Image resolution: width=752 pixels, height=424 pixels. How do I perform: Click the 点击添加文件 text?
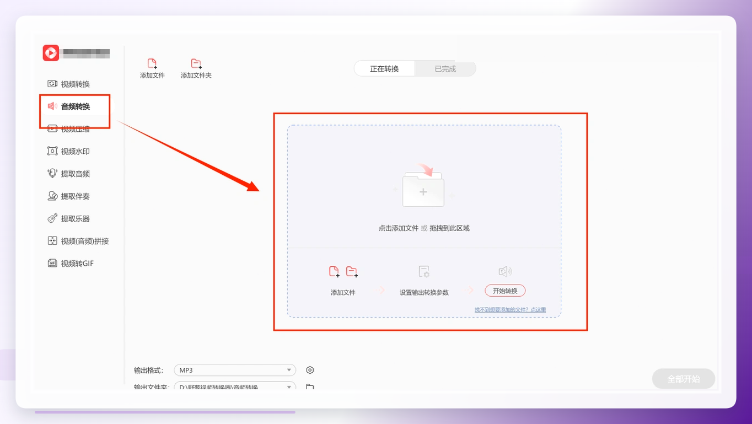click(399, 228)
